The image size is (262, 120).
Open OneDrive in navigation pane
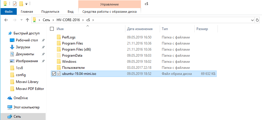click(21, 98)
